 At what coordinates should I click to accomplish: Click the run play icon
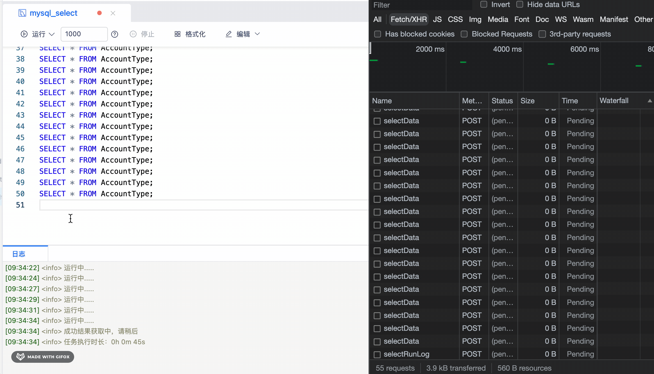24,34
